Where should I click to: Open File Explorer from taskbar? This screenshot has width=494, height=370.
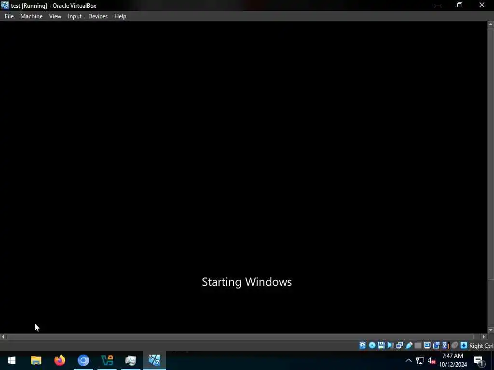pos(36,360)
